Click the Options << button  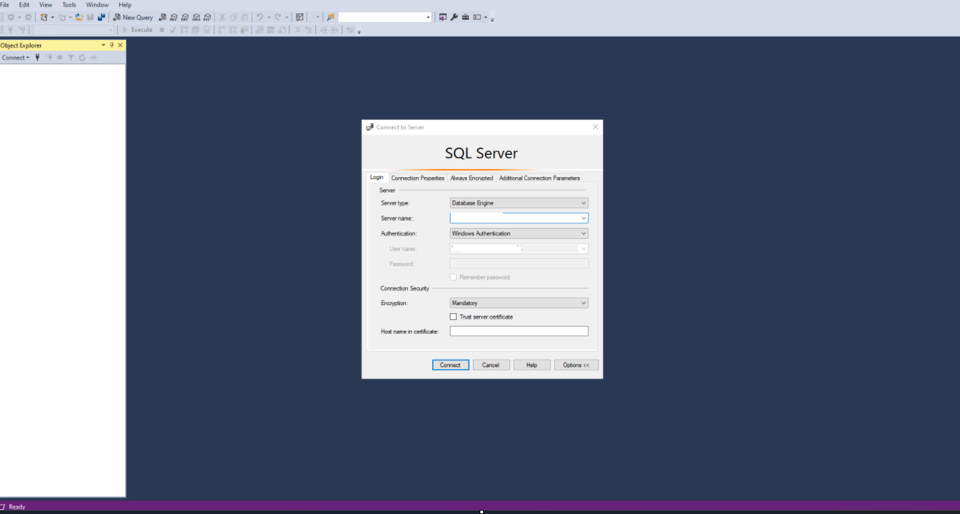(x=576, y=365)
